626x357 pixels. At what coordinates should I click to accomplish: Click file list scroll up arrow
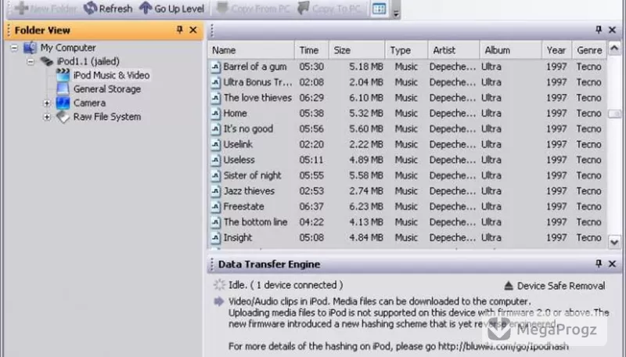click(x=614, y=49)
